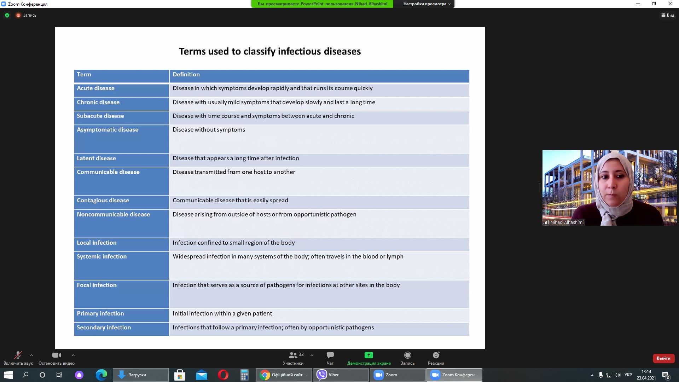The height and width of the screenshot is (382, 679).
Task: Switch to Zoom main window in taskbar
Action: tap(398, 375)
